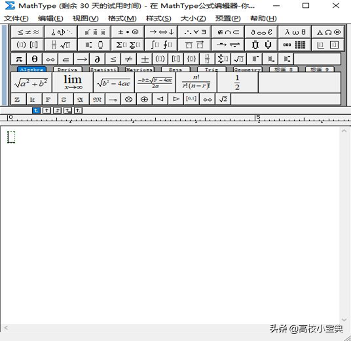The image size is (351, 341).
Task: Select the right-justified tab stop button
Action: (x=58, y=110)
